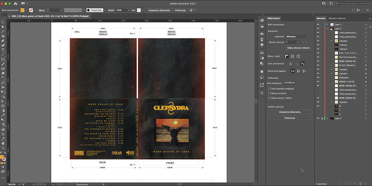Viewport: 372px width, 186px height.
Task: Open the Color Guide panel icon
Action: point(262,26)
